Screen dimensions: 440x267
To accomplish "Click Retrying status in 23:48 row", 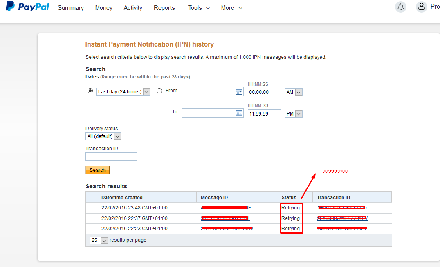I will pos(290,208).
